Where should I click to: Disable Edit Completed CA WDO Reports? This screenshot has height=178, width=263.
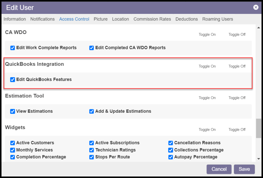click(92, 48)
